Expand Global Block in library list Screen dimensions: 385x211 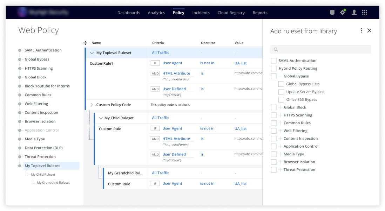coord(280,107)
